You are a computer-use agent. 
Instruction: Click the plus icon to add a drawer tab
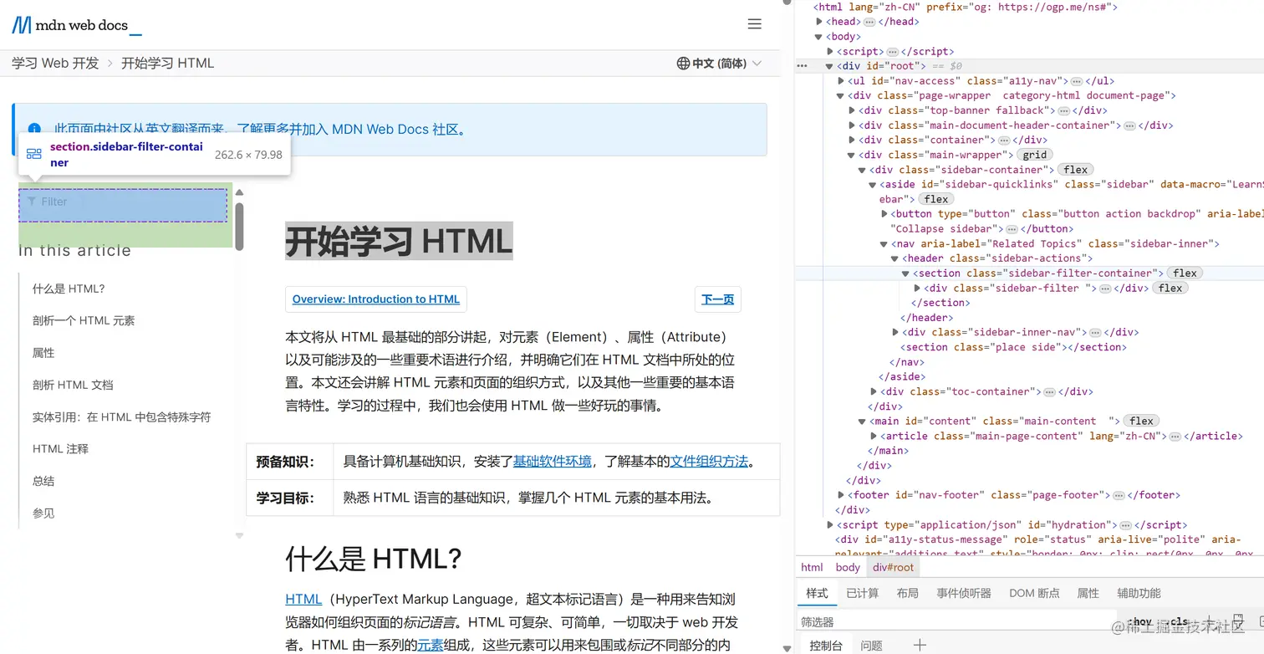pos(920,645)
